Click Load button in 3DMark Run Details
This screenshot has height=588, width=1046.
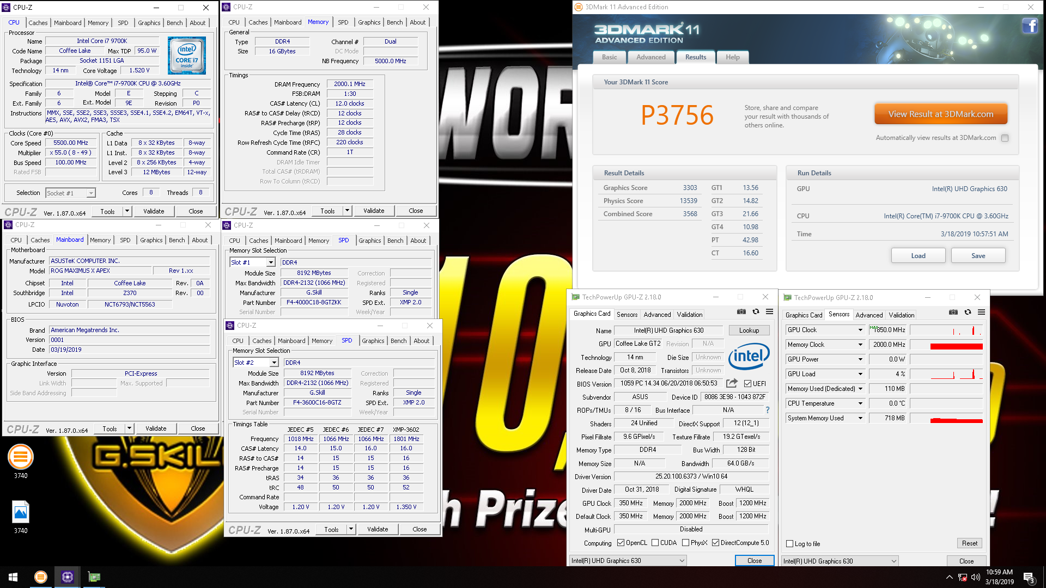click(919, 256)
